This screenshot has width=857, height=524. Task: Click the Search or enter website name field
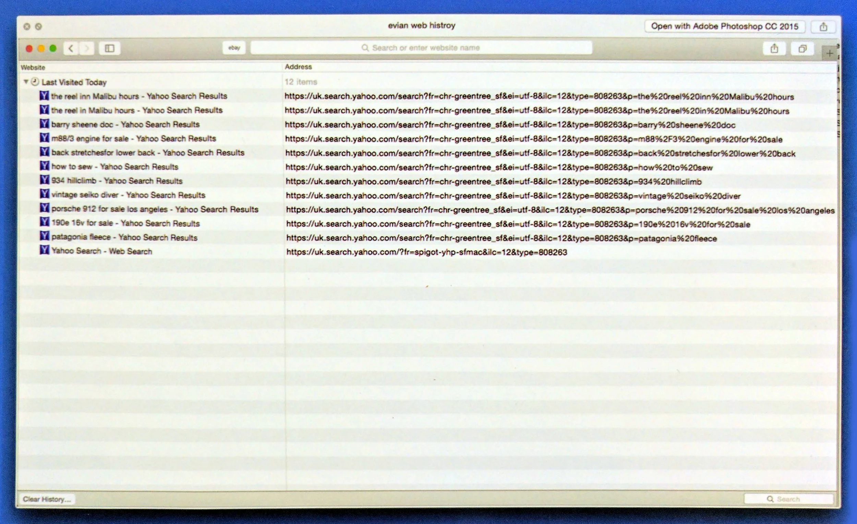[x=421, y=48]
